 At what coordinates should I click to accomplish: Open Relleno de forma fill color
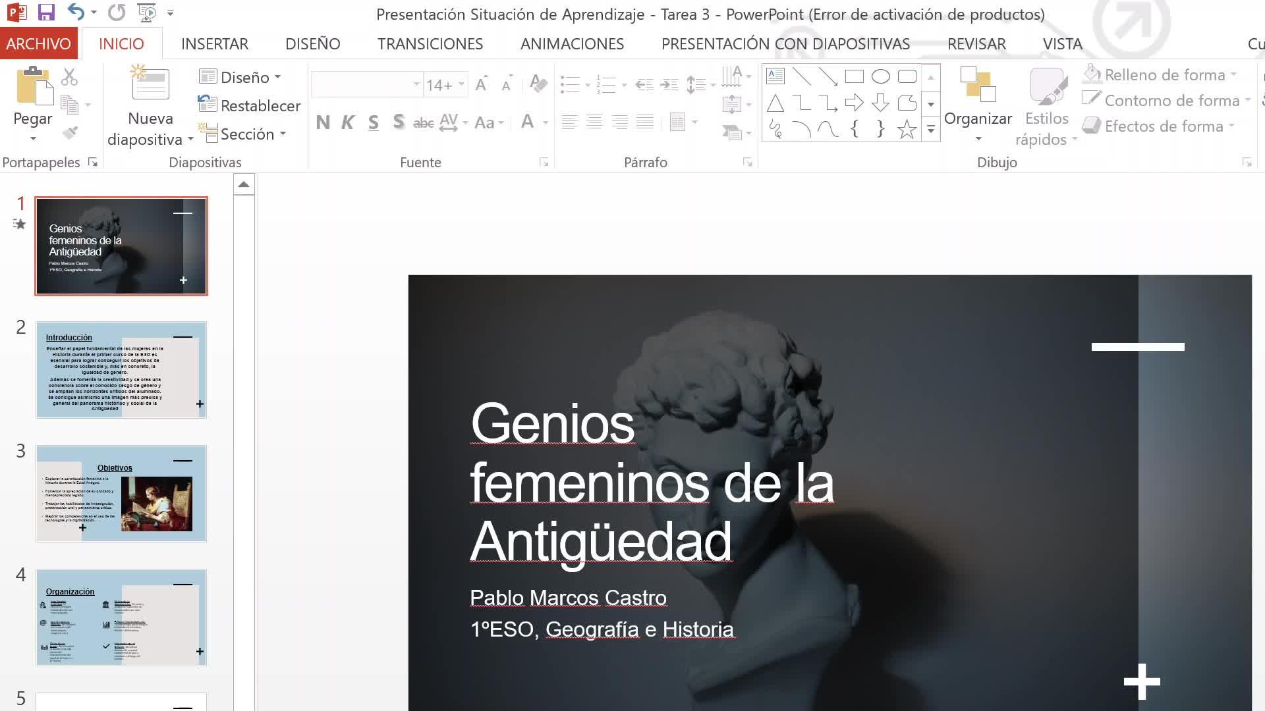click(1164, 75)
